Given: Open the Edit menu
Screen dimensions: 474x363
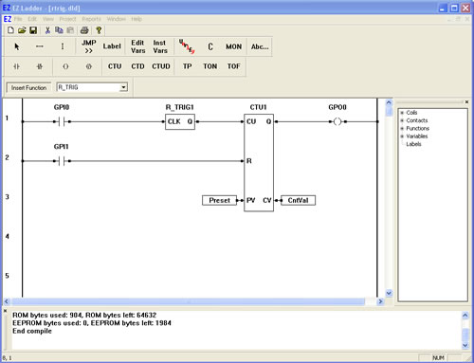Looking at the screenshot, I should 32,19.
